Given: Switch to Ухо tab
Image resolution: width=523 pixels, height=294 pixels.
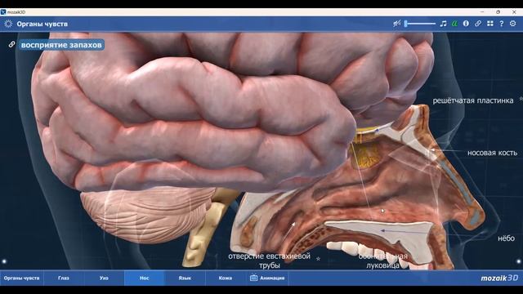Looking at the screenshot, I should [x=104, y=278].
